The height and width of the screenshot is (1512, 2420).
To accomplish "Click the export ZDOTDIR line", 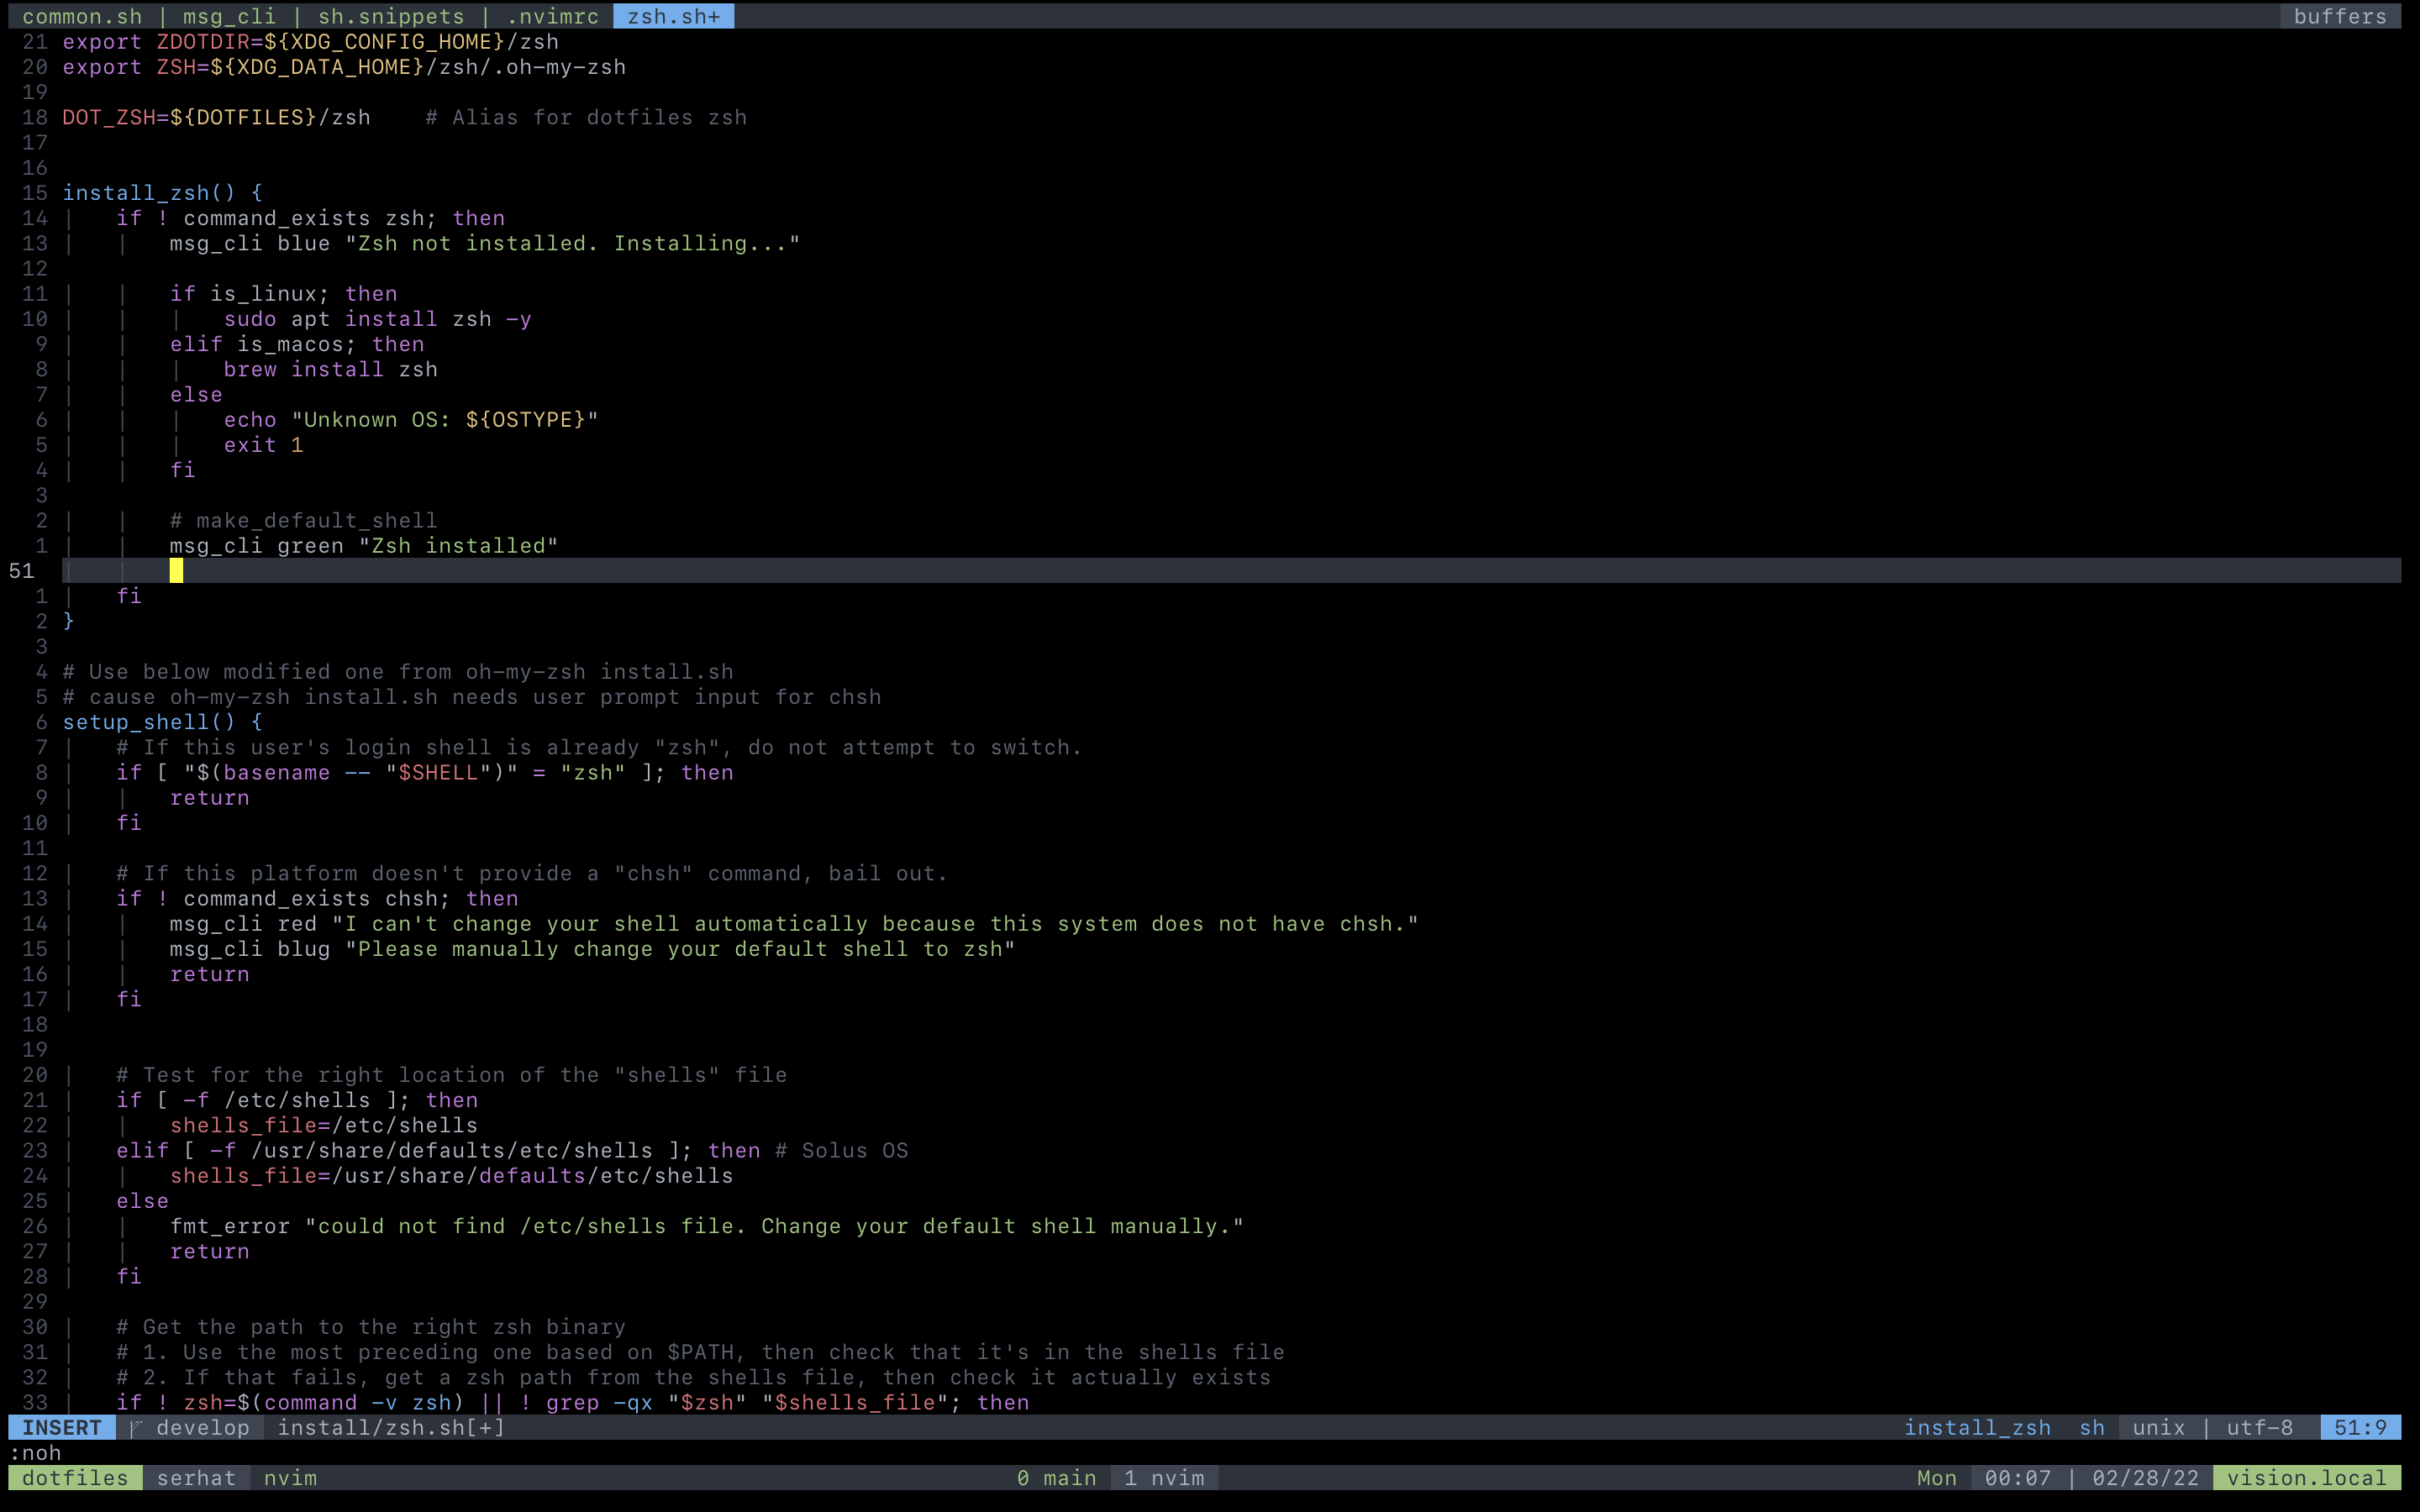I will (310, 42).
